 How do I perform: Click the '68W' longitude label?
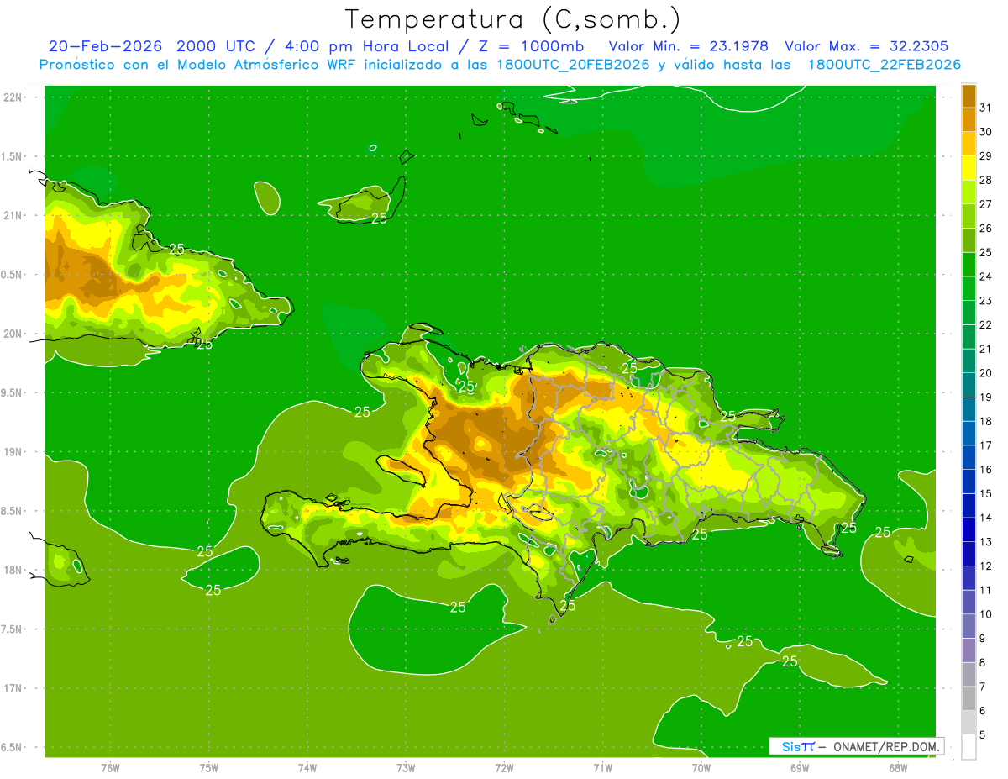pos(898,768)
